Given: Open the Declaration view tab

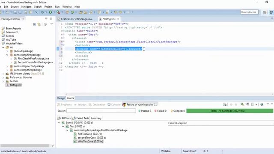Looking at the screenshot, I should click(x=97, y=104).
